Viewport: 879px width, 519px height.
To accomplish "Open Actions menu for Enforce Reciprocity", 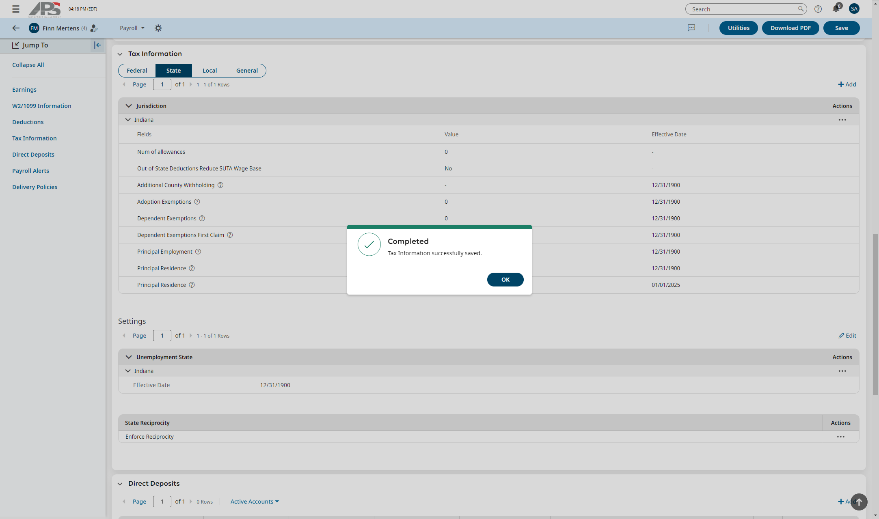I will 841,437.
